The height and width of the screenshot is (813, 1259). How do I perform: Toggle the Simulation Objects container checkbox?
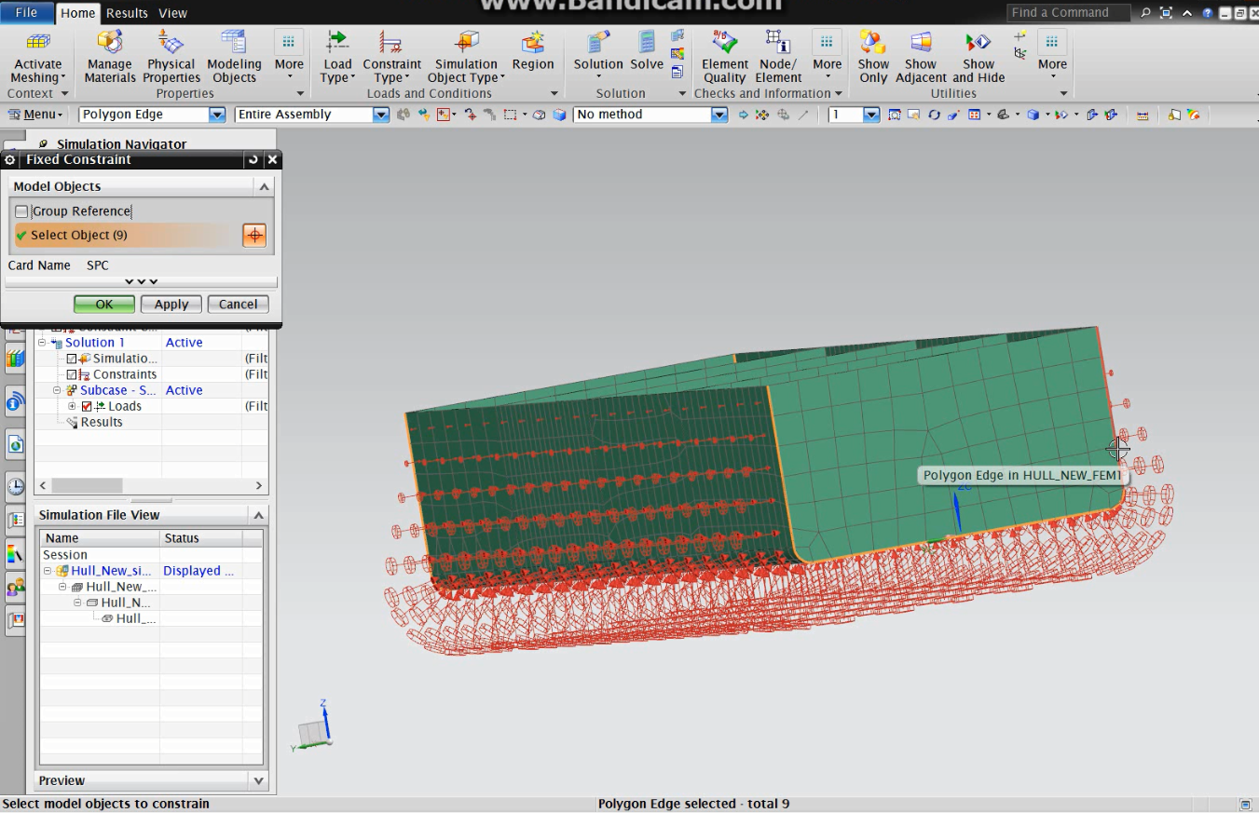tap(73, 359)
